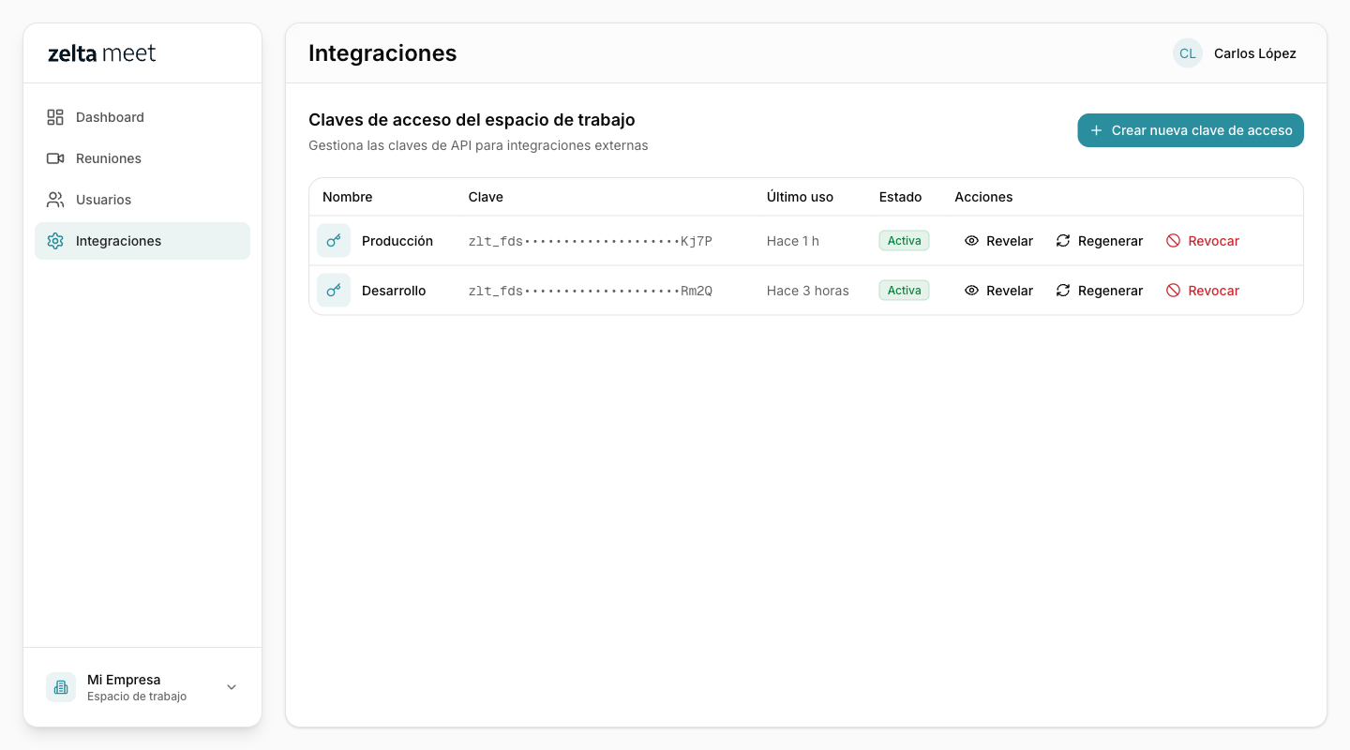Reveal the Producción key with the eye icon

point(973,240)
